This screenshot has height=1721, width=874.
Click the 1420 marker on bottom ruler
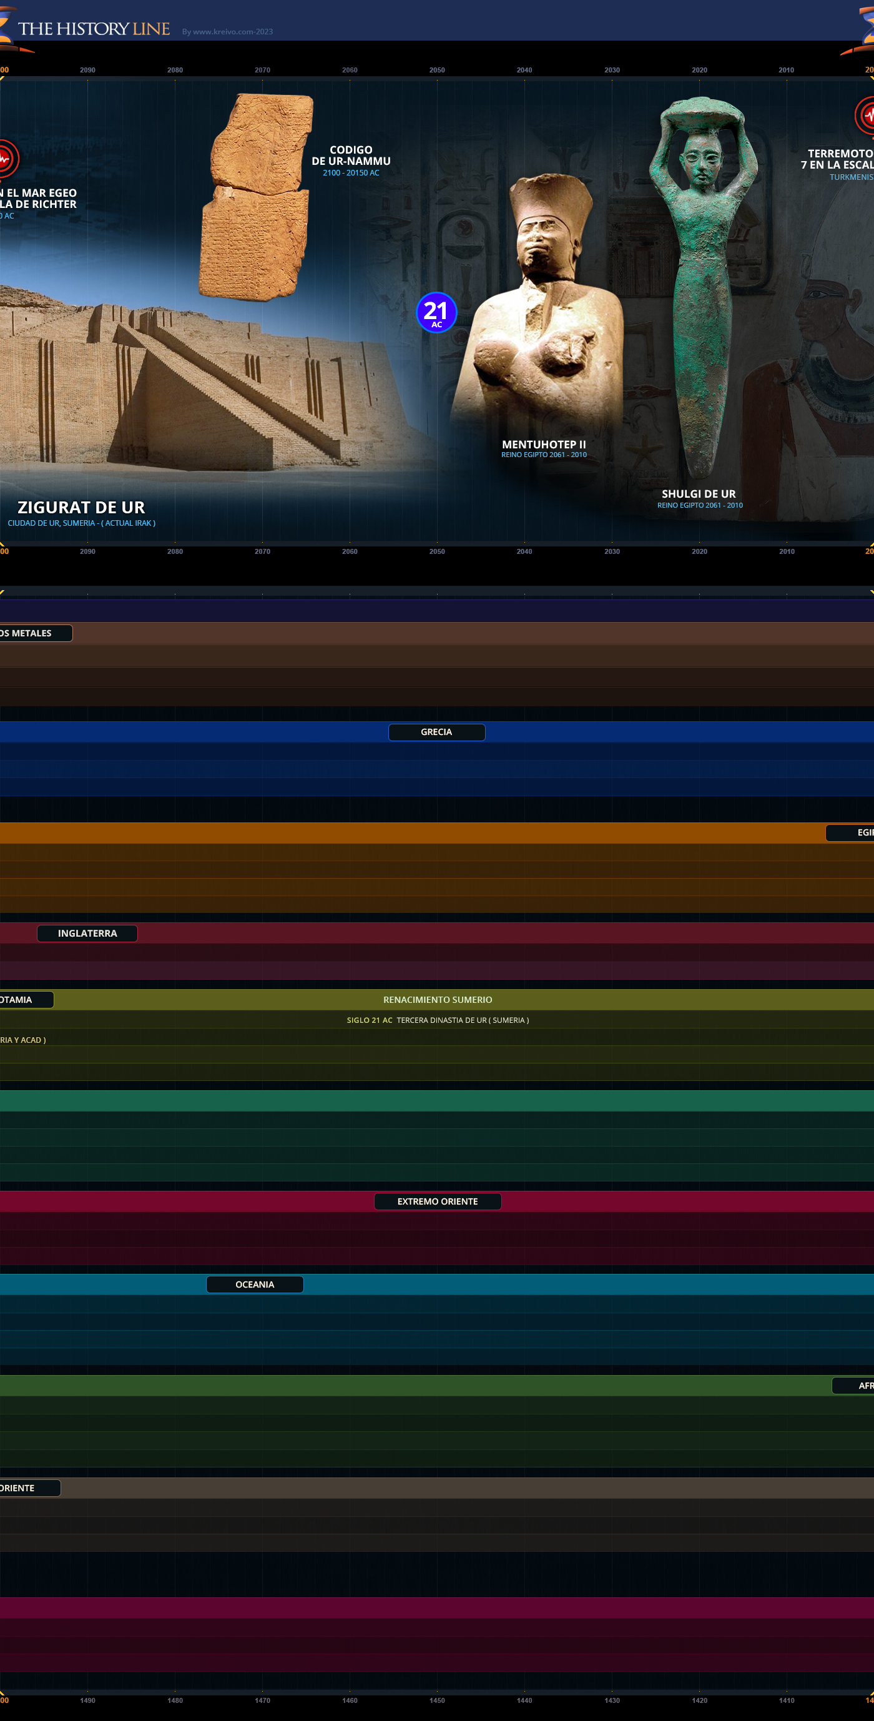pyautogui.click(x=700, y=1700)
